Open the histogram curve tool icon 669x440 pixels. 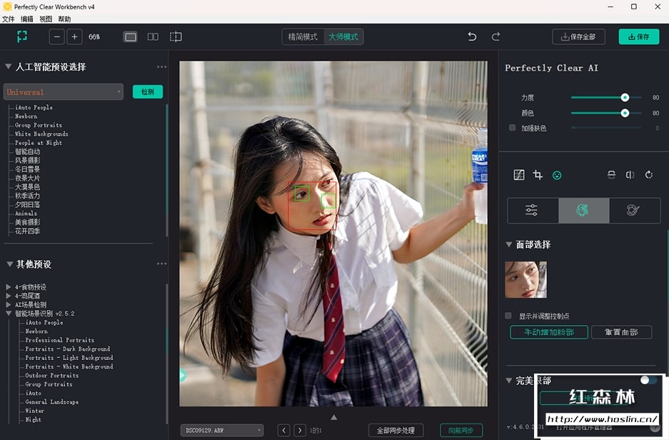(519, 175)
